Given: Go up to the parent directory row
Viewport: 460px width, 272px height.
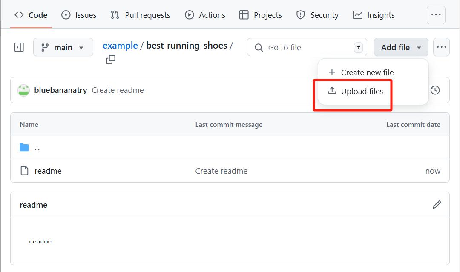Looking at the screenshot, I should coord(230,147).
